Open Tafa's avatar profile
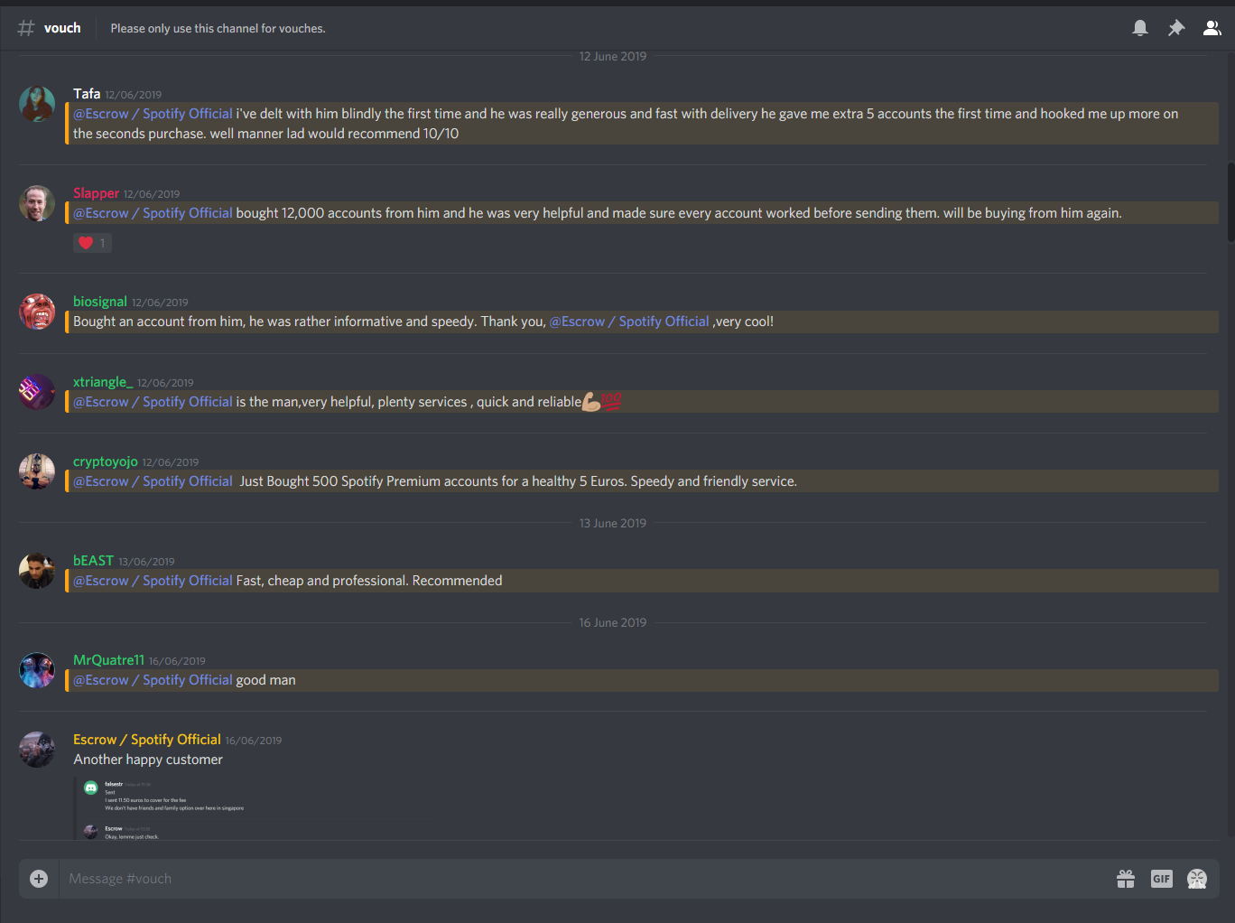Image resolution: width=1235 pixels, height=923 pixels. point(37,104)
